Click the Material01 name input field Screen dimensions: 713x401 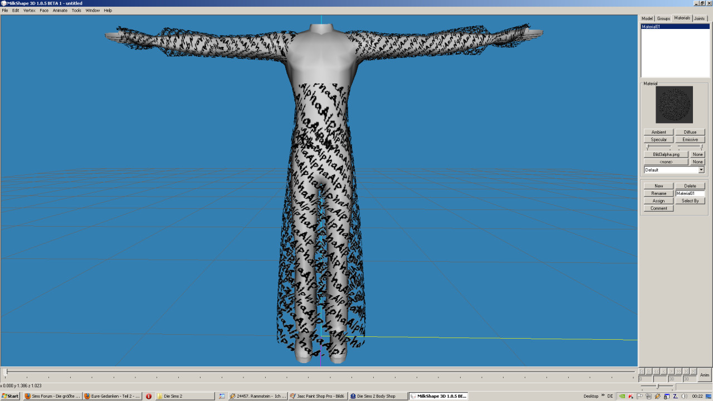(690, 193)
